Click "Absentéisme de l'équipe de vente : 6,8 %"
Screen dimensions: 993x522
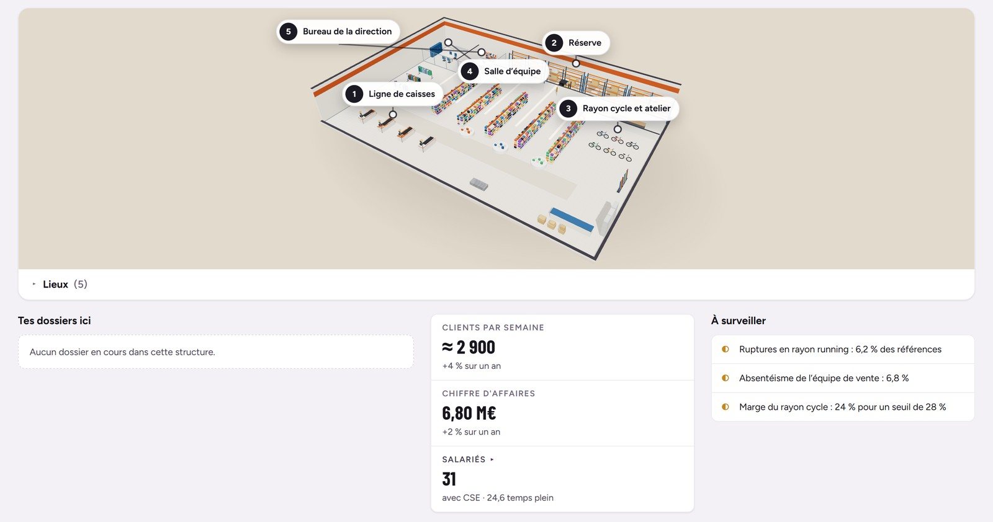click(x=824, y=378)
